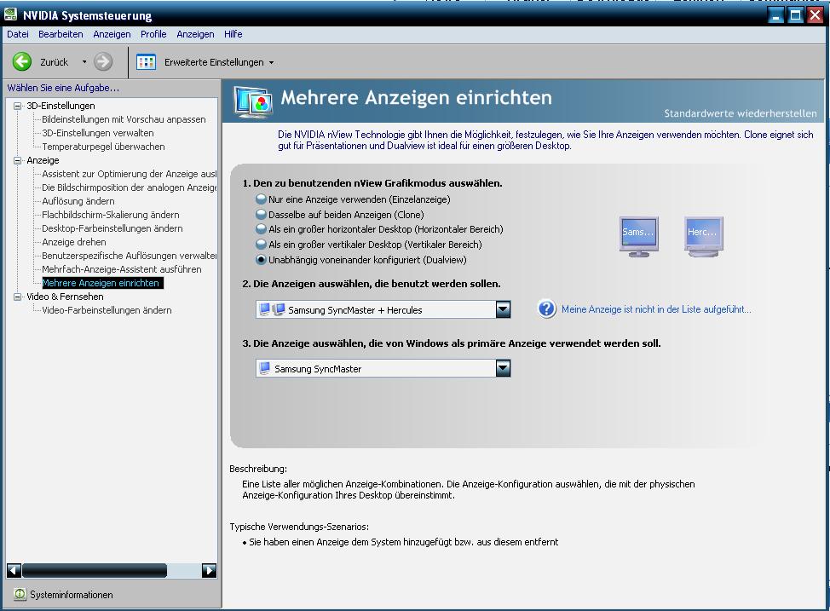The image size is (830, 611).
Task: Select the Hercules monitor thumbnail
Action: point(704,236)
